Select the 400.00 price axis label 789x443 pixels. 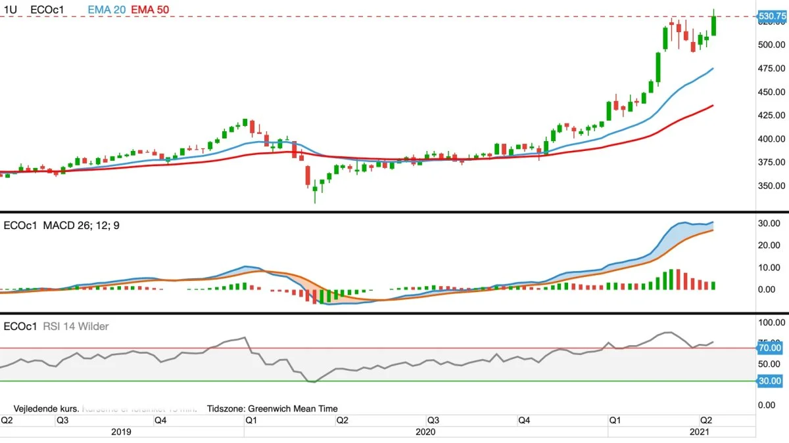click(x=771, y=139)
